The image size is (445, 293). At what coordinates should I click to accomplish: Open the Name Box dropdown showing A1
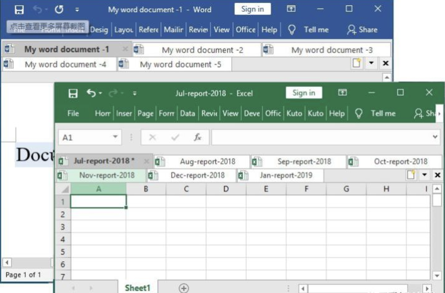tap(115, 138)
